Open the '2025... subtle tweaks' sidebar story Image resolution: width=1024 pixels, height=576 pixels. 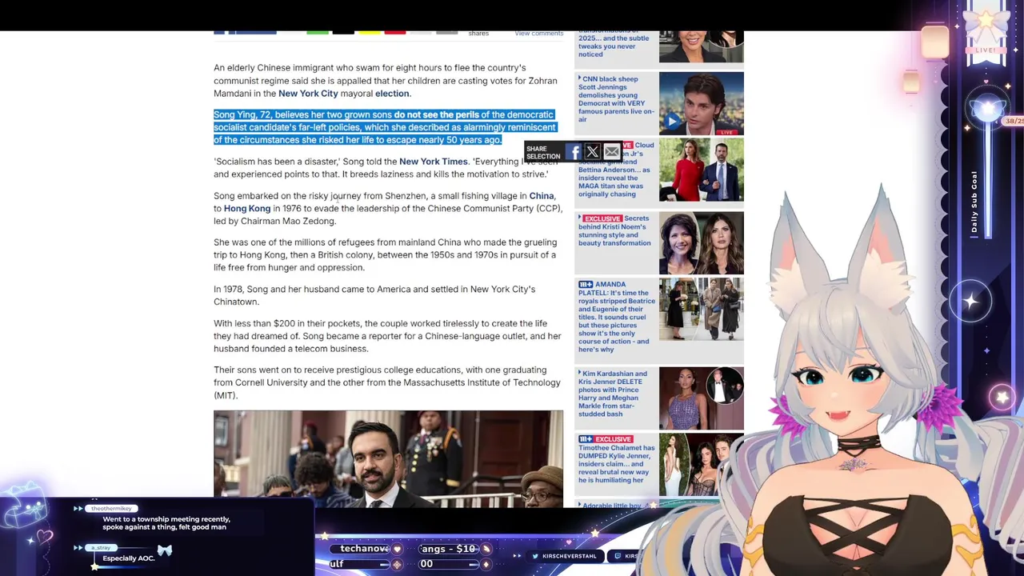click(x=614, y=44)
